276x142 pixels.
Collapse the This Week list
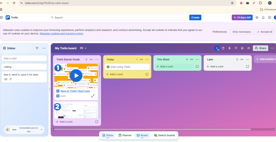pos(192,59)
